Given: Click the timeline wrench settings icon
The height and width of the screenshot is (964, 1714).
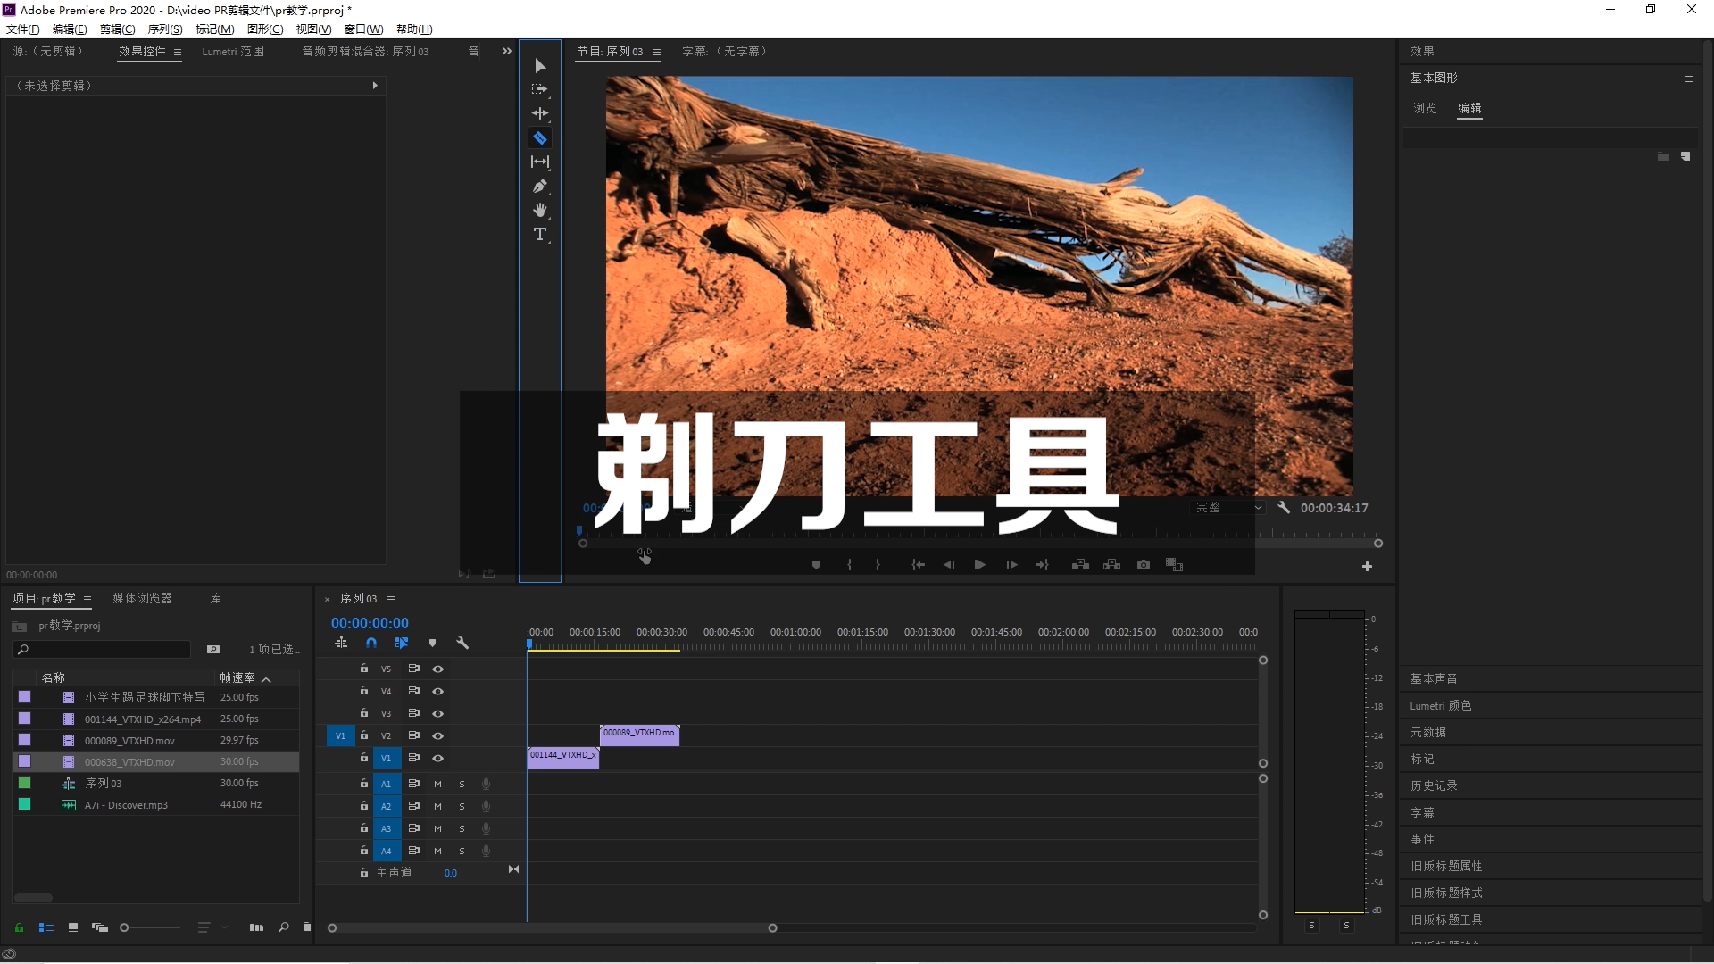Looking at the screenshot, I should pyautogui.click(x=462, y=643).
